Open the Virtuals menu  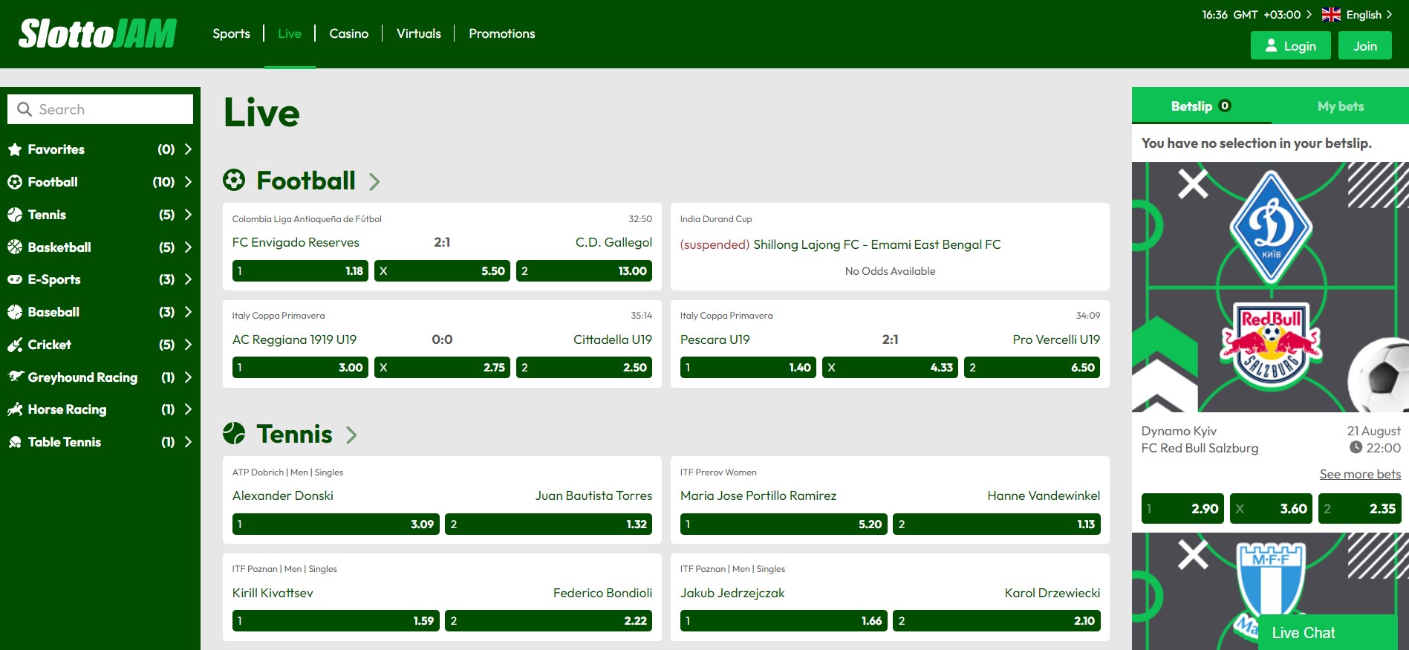pyautogui.click(x=419, y=33)
